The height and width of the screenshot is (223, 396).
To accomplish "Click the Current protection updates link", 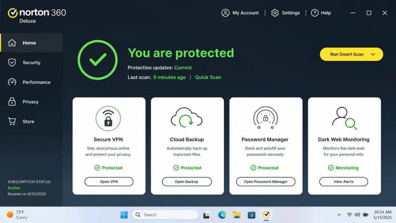I will tap(183, 68).
